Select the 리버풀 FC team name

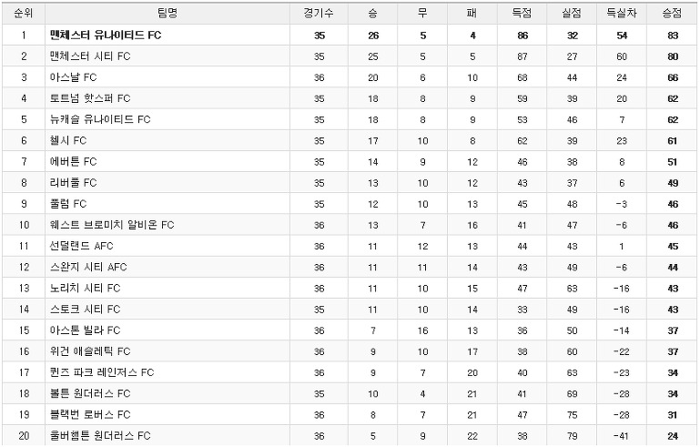pos(73,183)
